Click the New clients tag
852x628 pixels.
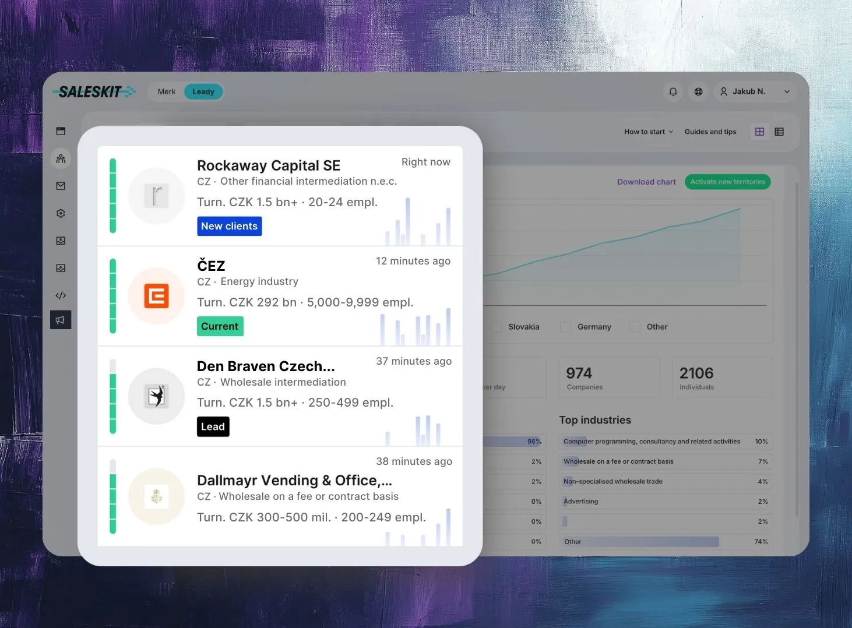click(229, 226)
